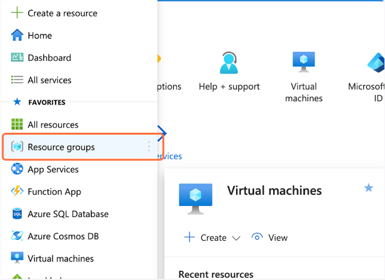385x280 pixels.
Task: Click the right arrow next to services
Action: click(x=162, y=133)
